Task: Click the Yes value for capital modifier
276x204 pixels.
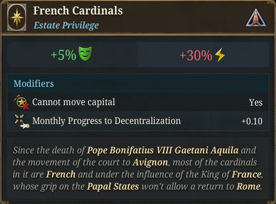Action: tap(256, 103)
